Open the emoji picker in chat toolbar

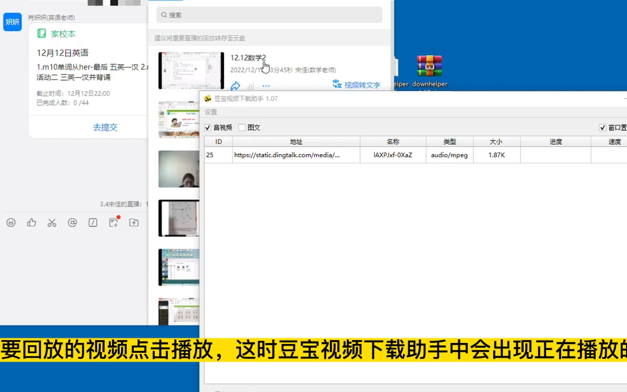11,222
